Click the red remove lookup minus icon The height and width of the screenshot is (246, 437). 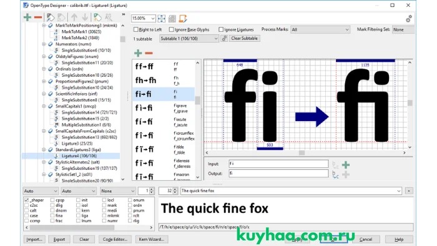tap(38, 17)
